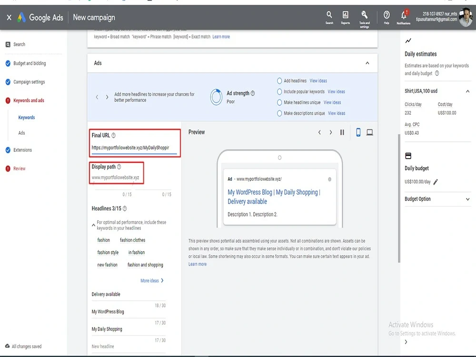This screenshot has width=476, height=357.
Task: Add 'fashion clothes' keyword suggestion
Action: point(132,240)
